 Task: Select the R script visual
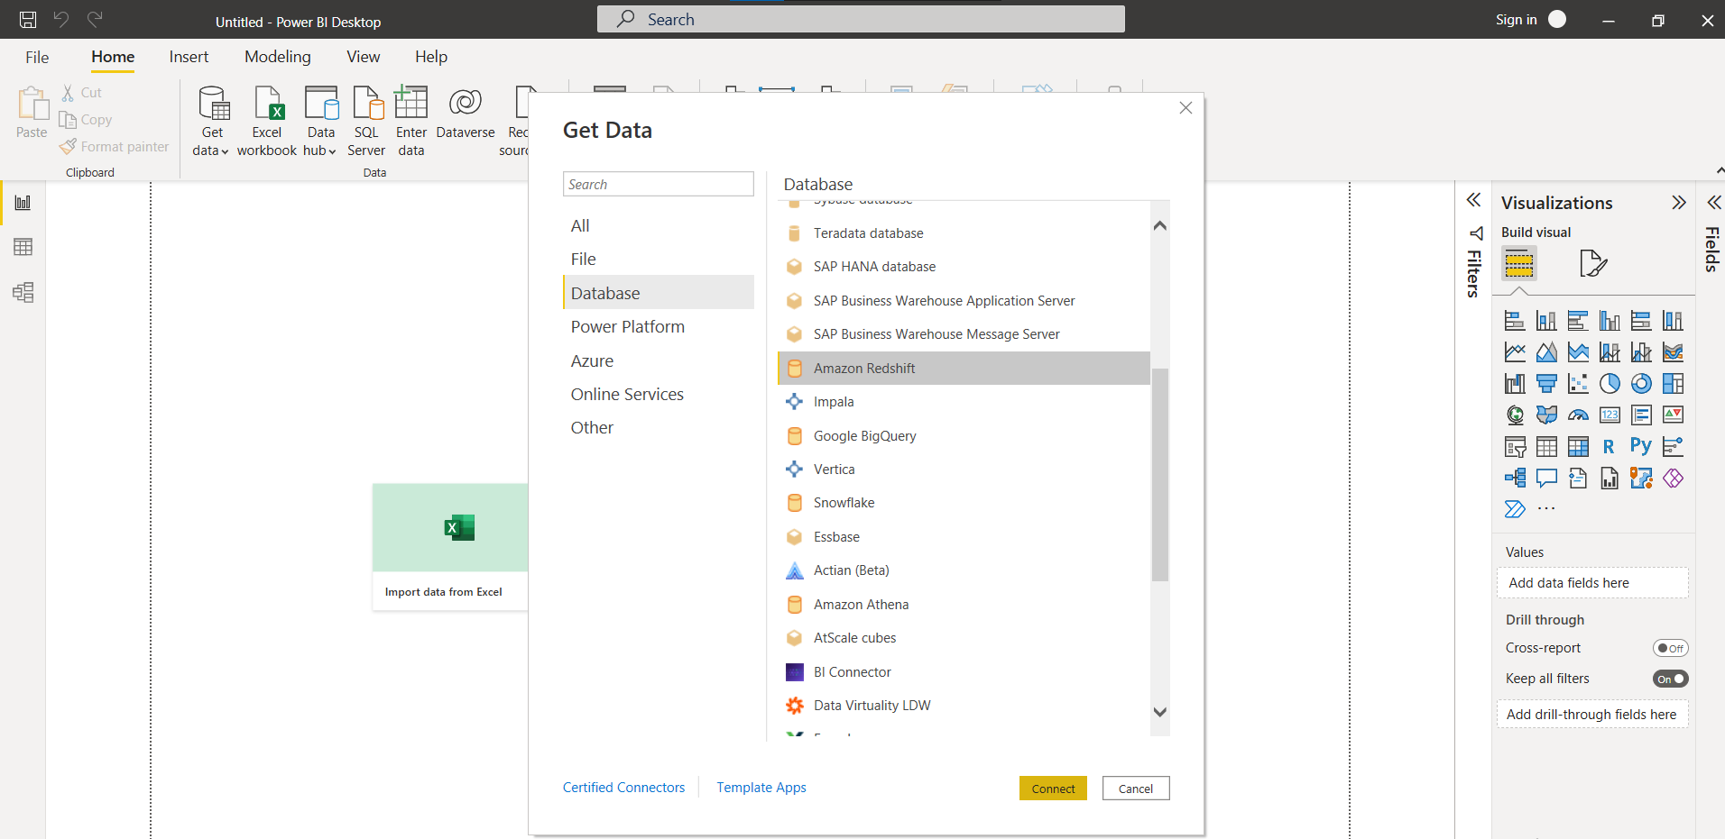click(x=1610, y=447)
